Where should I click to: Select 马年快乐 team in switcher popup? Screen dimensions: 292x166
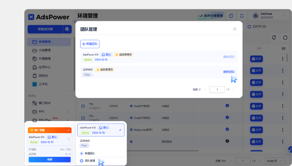pyautogui.click(x=101, y=143)
